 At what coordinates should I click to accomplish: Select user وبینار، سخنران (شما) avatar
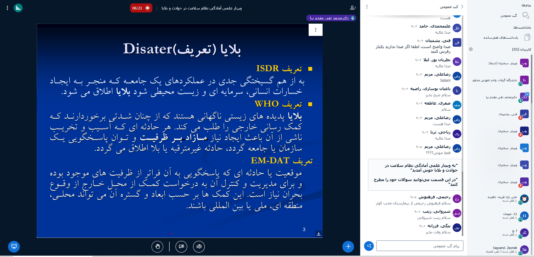(524, 63)
